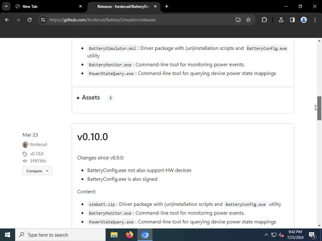This screenshot has height=241, width=322.
Task: Click the page vertical scrollbar thumb
Action: (319, 108)
